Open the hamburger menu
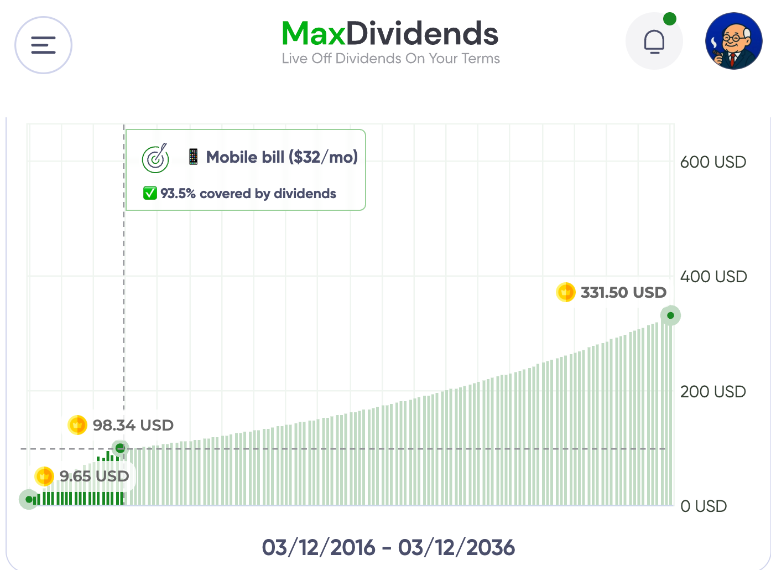771x570 pixels. pyautogui.click(x=43, y=45)
